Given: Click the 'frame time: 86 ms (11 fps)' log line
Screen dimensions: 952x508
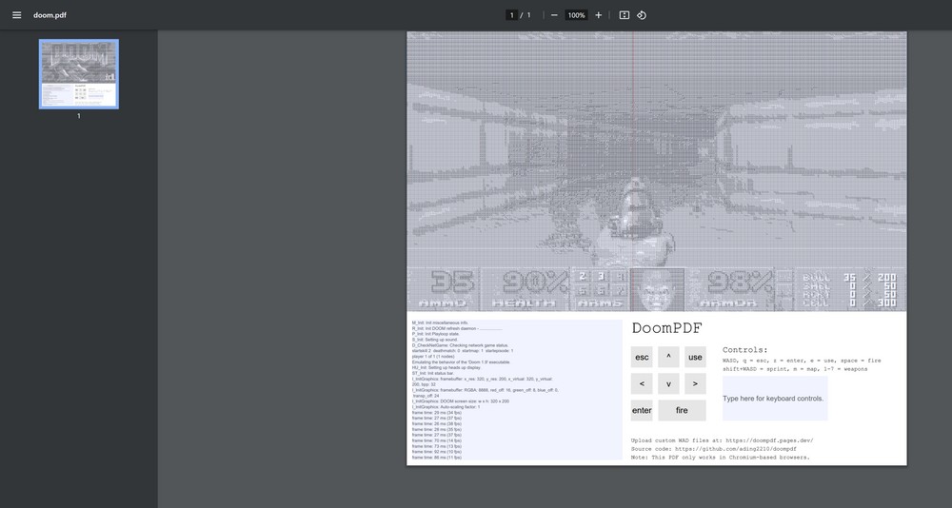Looking at the screenshot, I should coord(437,458).
